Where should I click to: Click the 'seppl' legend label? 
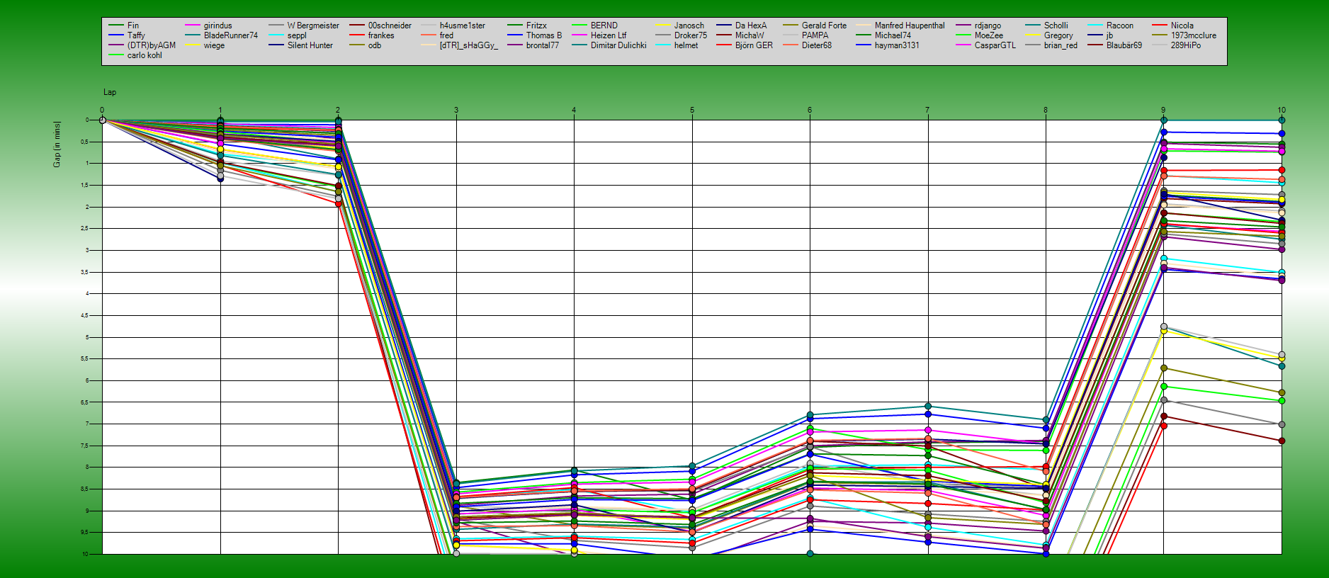click(x=297, y=35)
